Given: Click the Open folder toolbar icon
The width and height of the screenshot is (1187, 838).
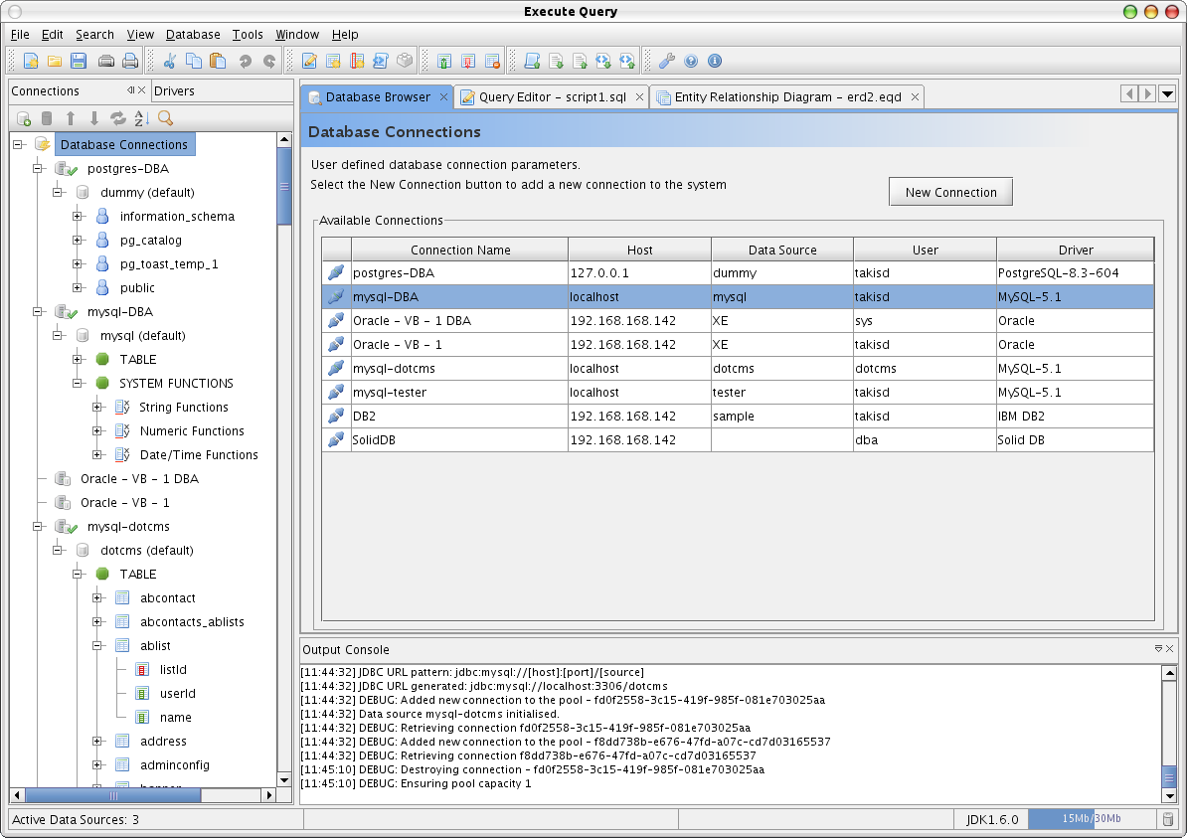Looking at the screenshot, I should (x=55, y=62).
